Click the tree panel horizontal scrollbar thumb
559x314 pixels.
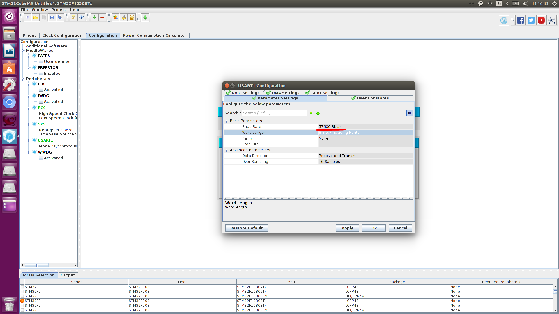click(x=36, y=265)
